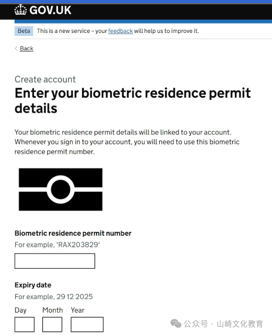272x335 pixels.
Task: Click the 山崎文化教育 watermark text
Action: pos(240,324)
